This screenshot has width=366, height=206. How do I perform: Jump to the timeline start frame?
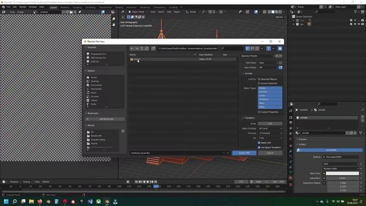[136, 182]
